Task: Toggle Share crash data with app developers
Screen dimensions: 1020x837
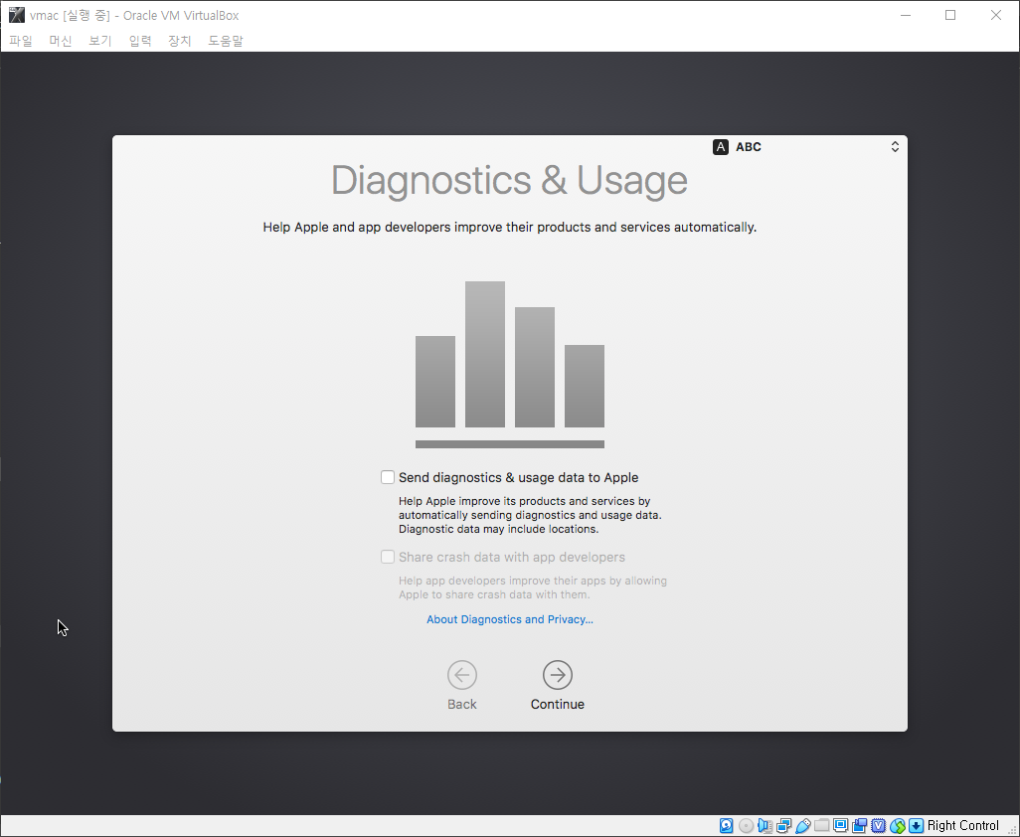Action: pyautogui.click(x=388, y=557)
